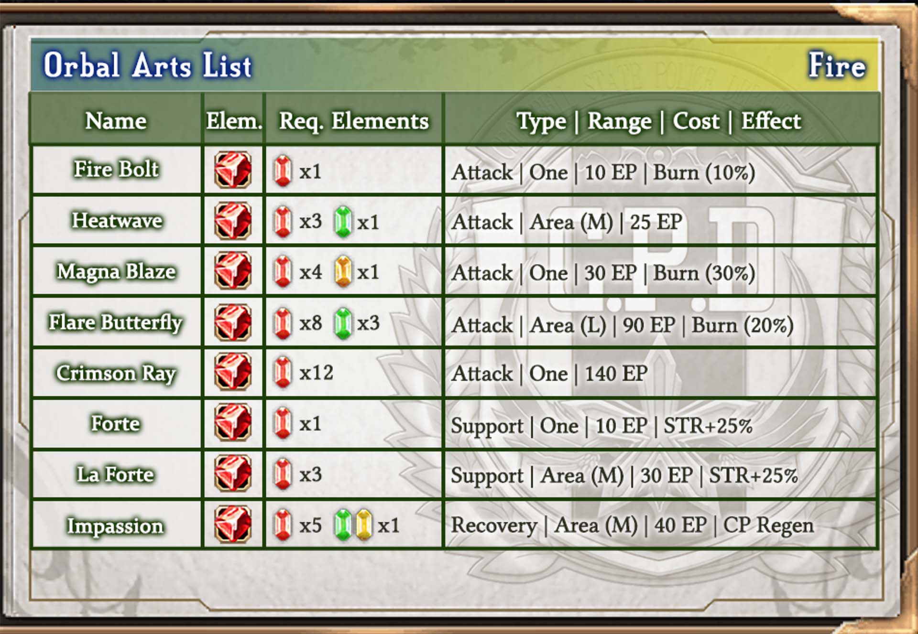This screenshot has width=918, height=634.
Task: Click the yellow gem in Impassion requirements
Action: coord(364,525)
